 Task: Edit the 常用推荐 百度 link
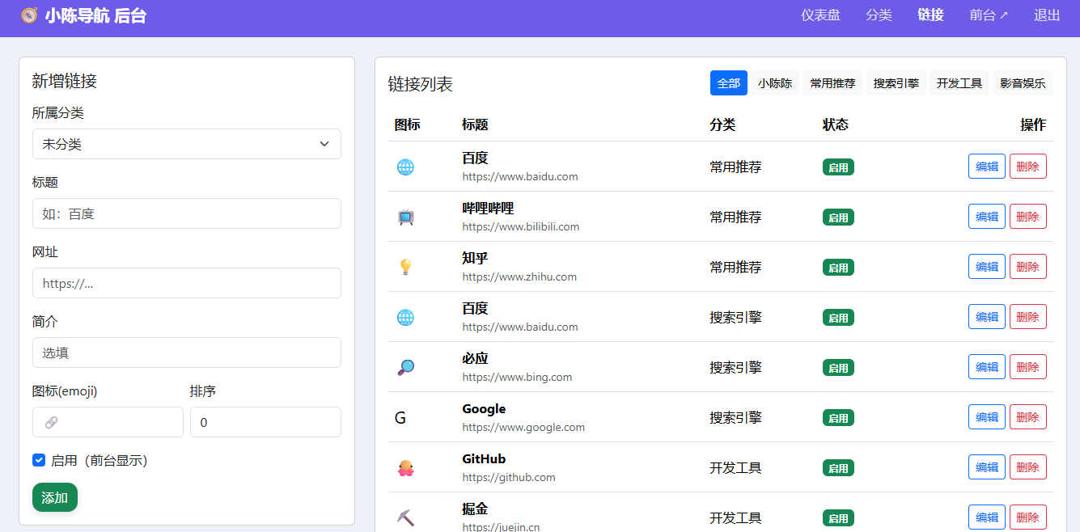(987, 167)
